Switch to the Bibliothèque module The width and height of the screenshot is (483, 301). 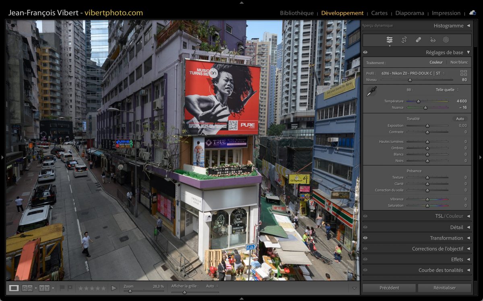click(297, 13)
